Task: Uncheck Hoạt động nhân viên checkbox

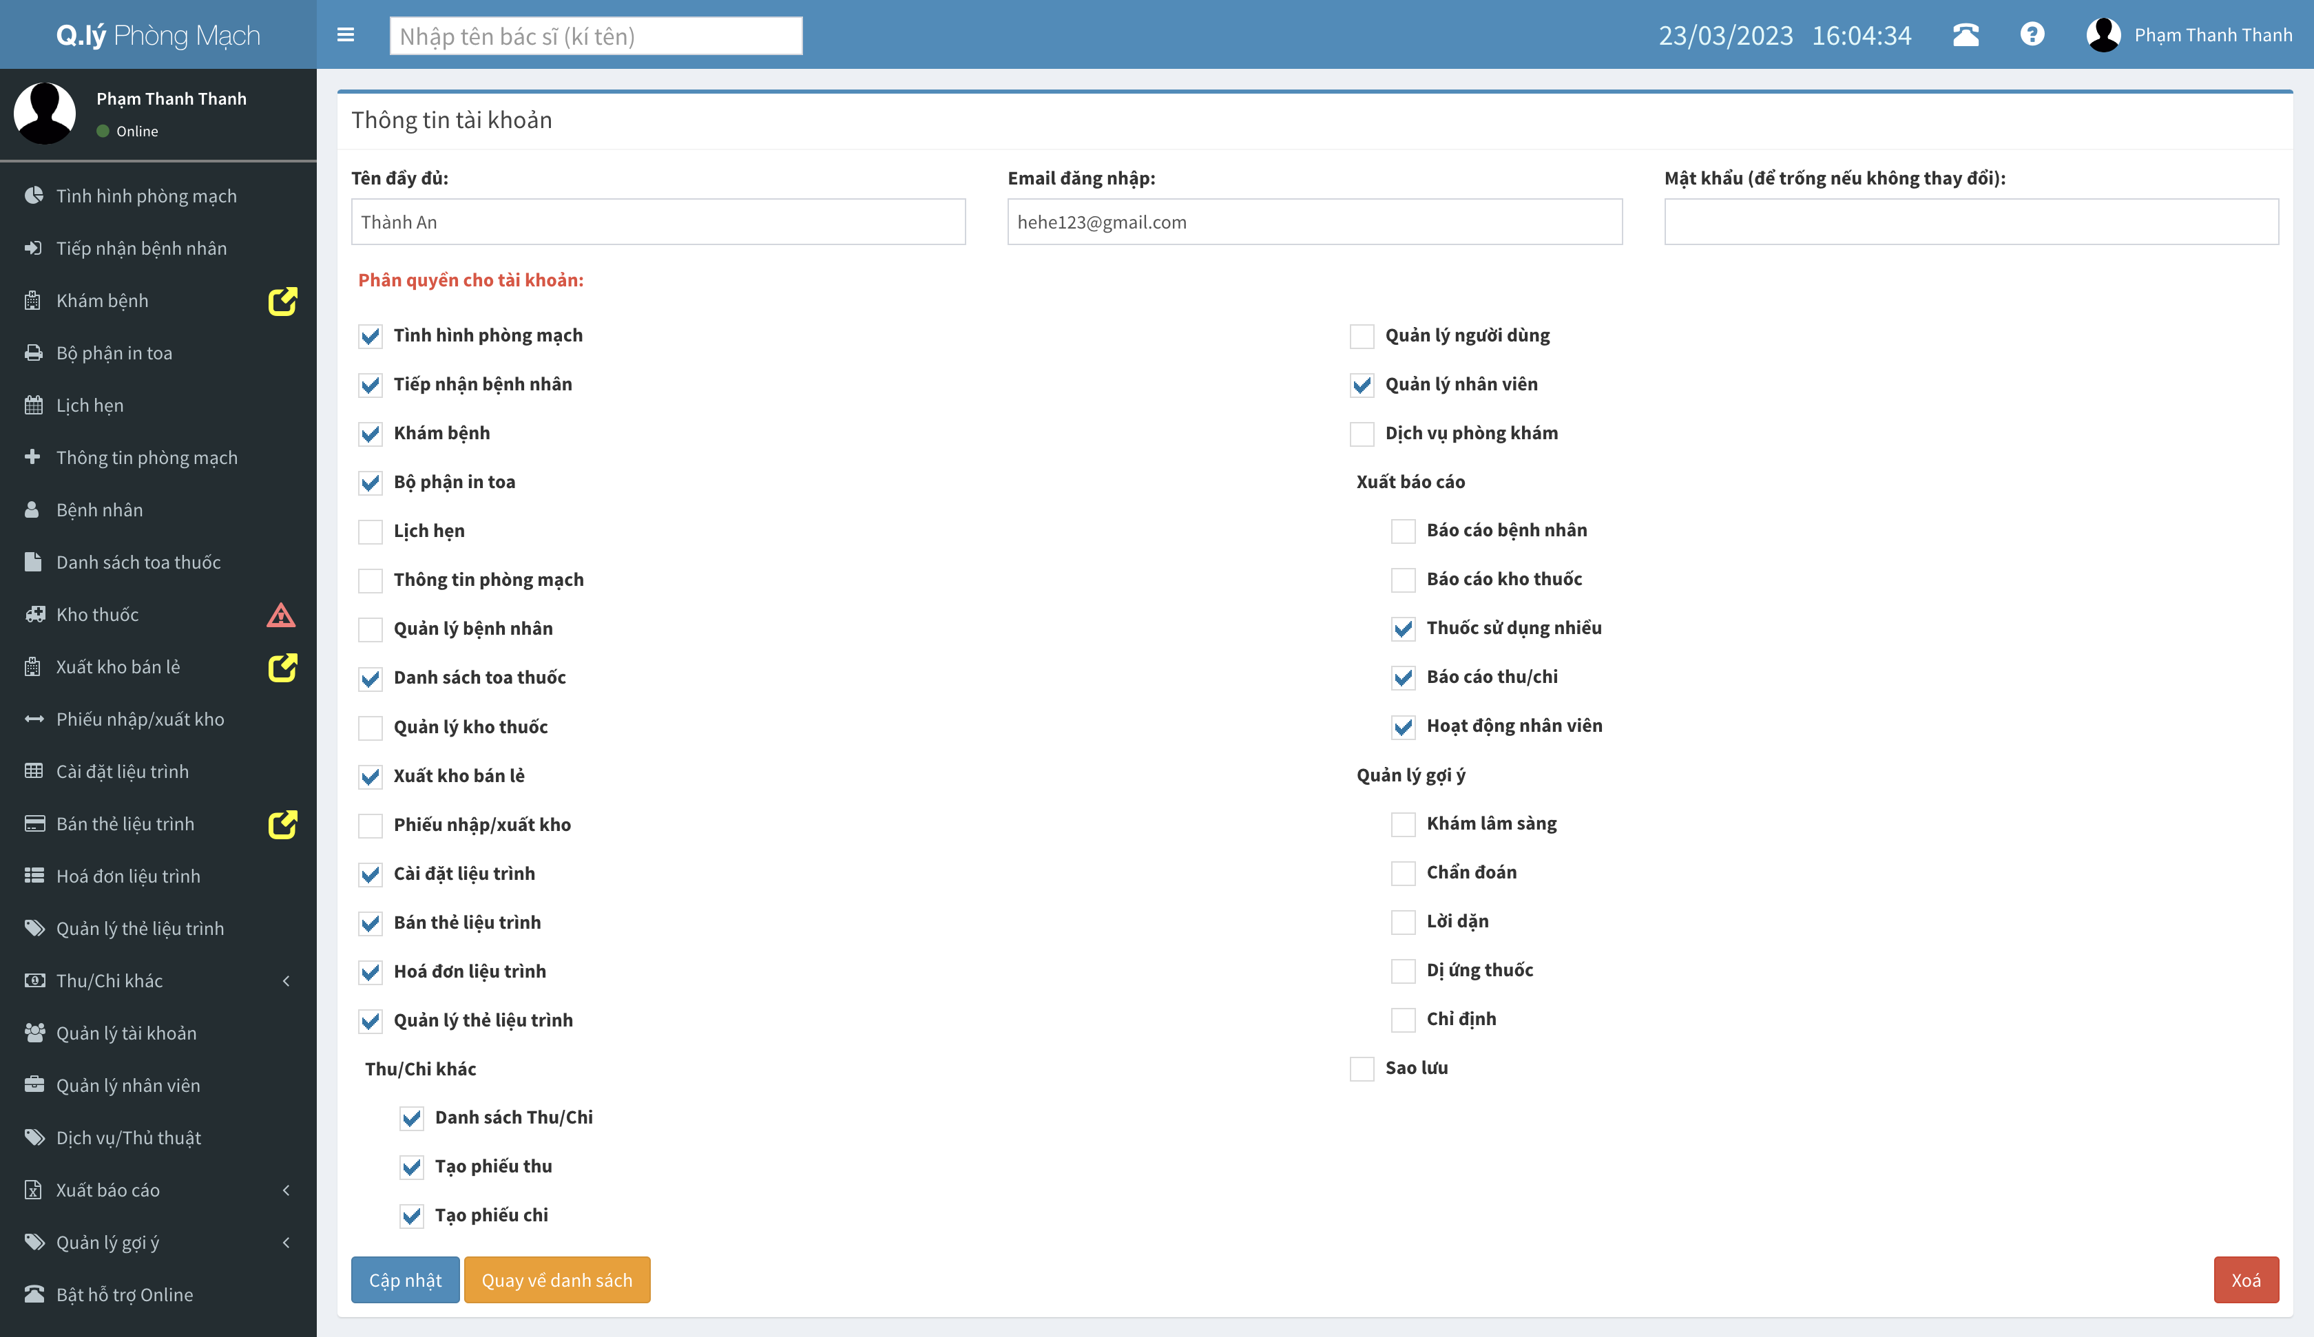Action: 1403,727
